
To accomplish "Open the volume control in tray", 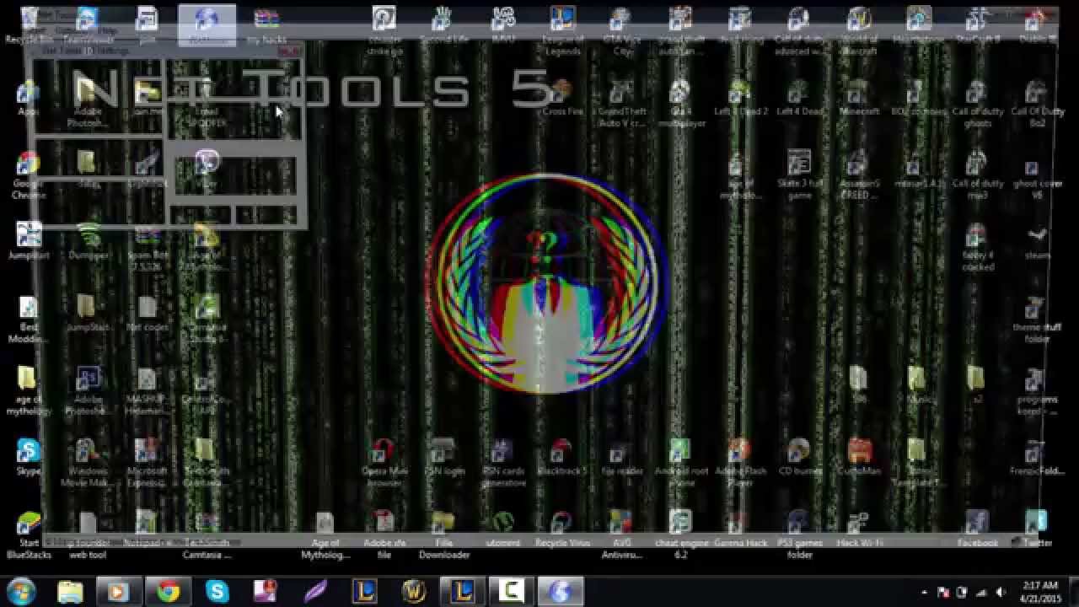I will point(1001,593).
